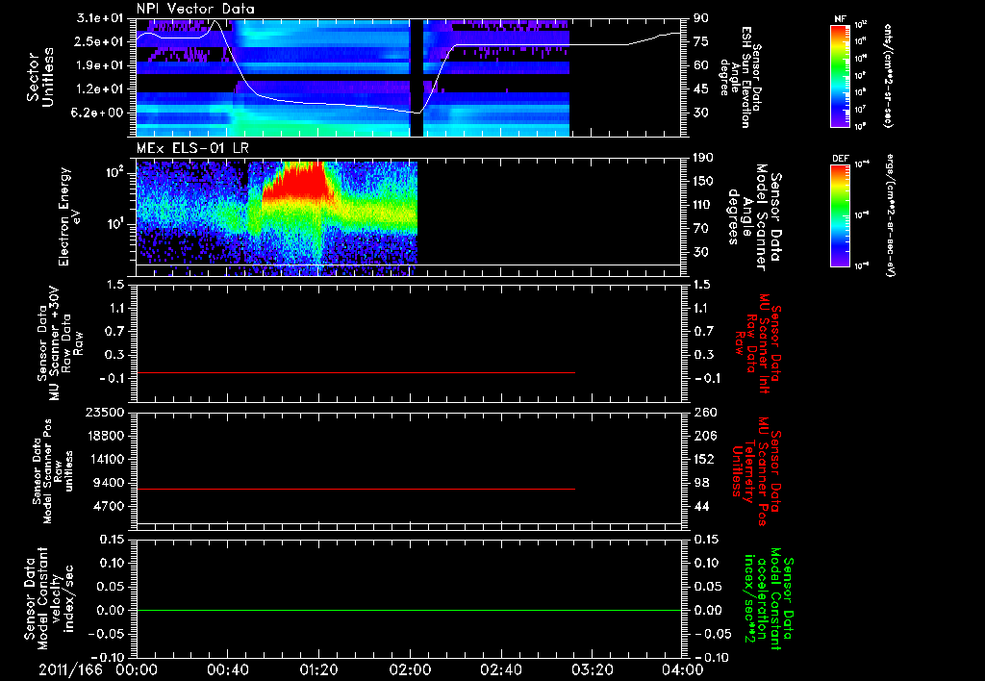Image resolution: width=985 pixels, height=681 pixels.
Task: Click the 260 telemetry tick value
Action: coord(704,412)
